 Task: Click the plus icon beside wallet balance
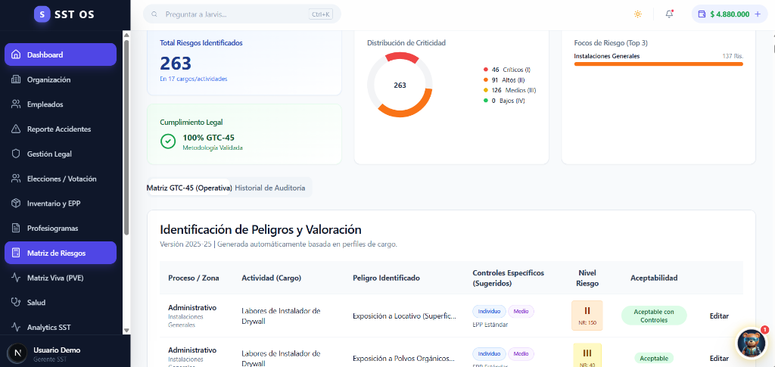click(x=758, y=14)
